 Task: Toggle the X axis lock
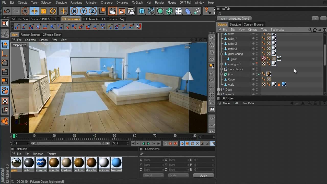click(x=74, y=11)
